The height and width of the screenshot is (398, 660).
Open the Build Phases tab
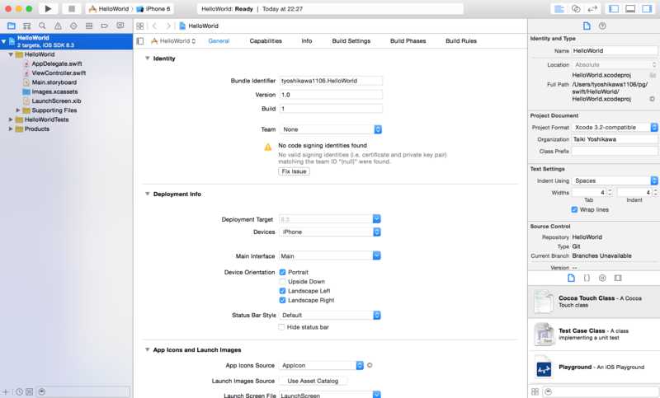[408, 41]
